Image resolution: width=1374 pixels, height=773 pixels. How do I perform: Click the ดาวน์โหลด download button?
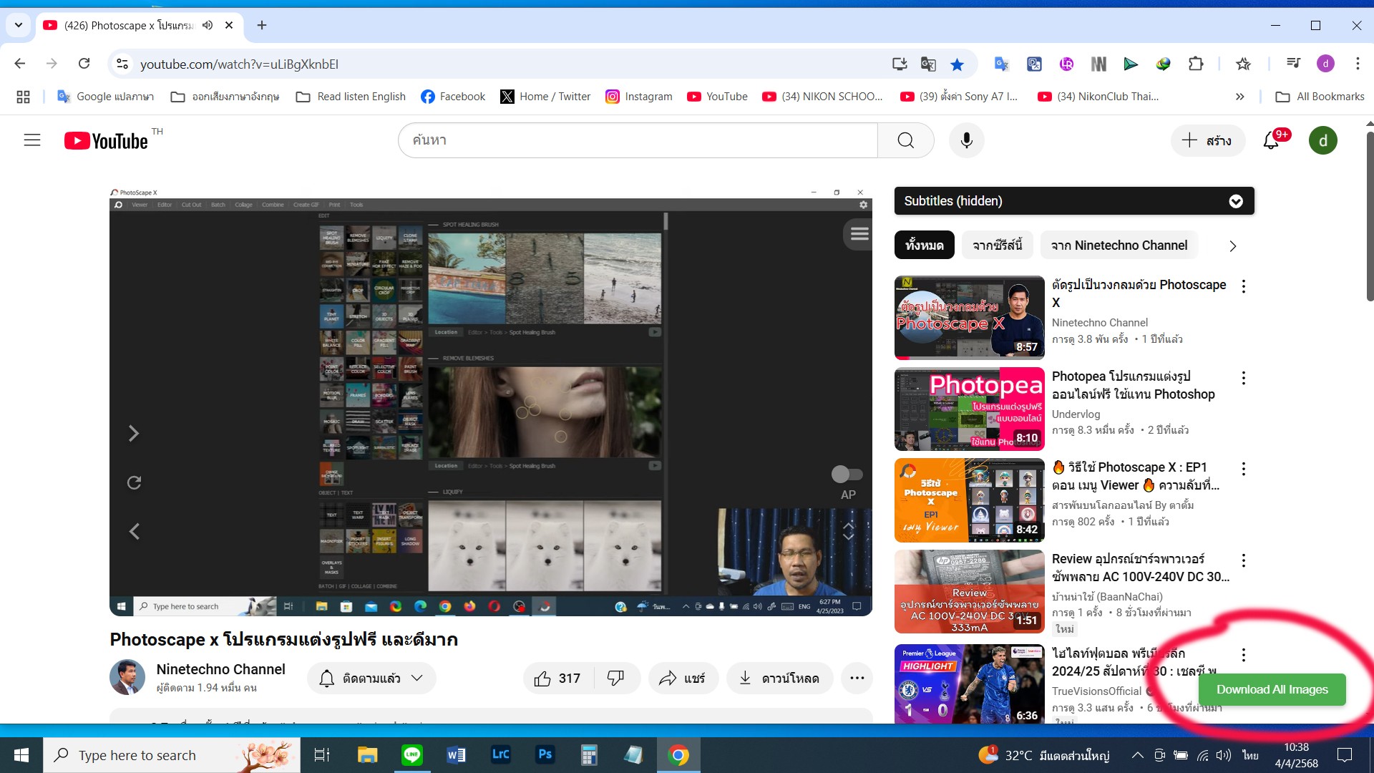coord(780,678)
